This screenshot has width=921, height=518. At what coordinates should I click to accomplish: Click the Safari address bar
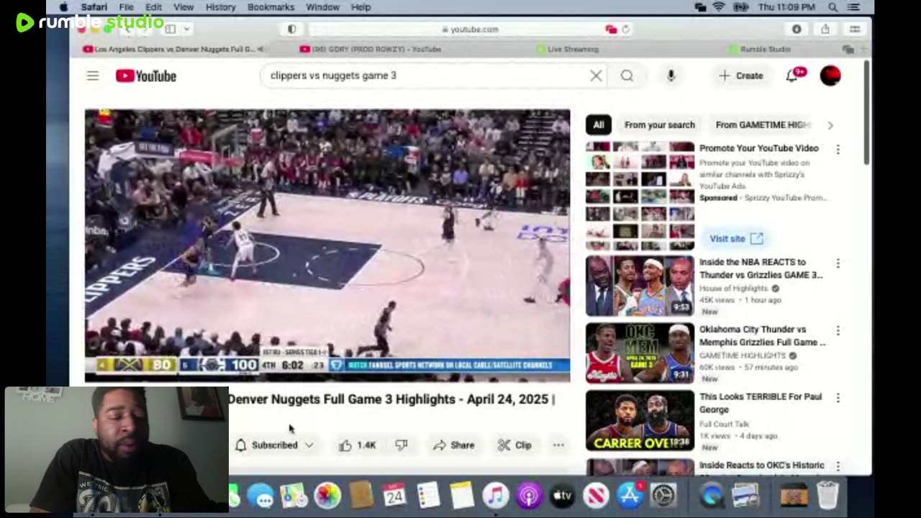[x=469, y=29]
